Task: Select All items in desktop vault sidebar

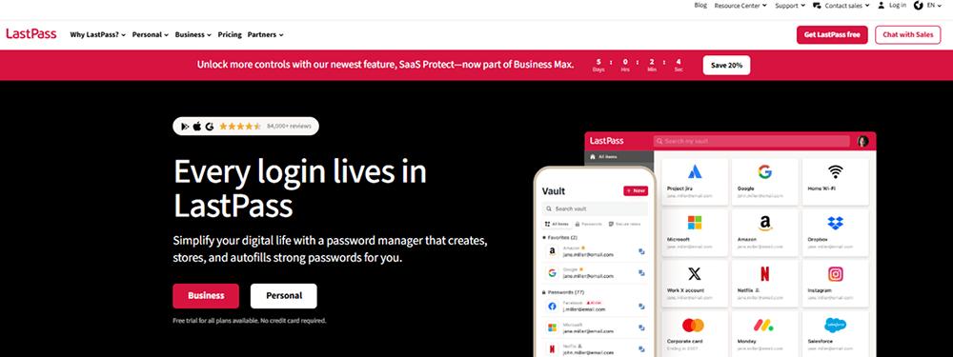Action: (618, 157)
